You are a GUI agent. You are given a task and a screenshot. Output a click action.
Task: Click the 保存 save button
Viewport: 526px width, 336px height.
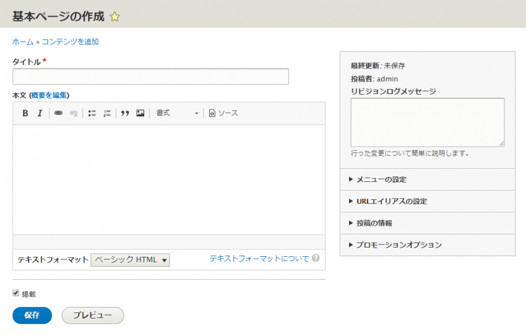32,316
